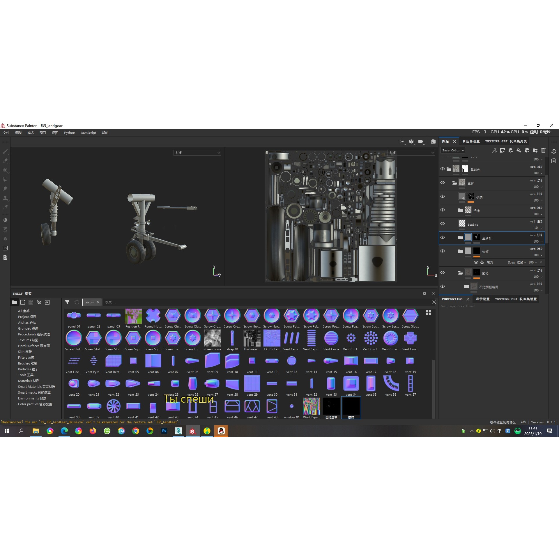559x559 pixels.
Task: Click the Delete layer trash icon
Action: 543,150
